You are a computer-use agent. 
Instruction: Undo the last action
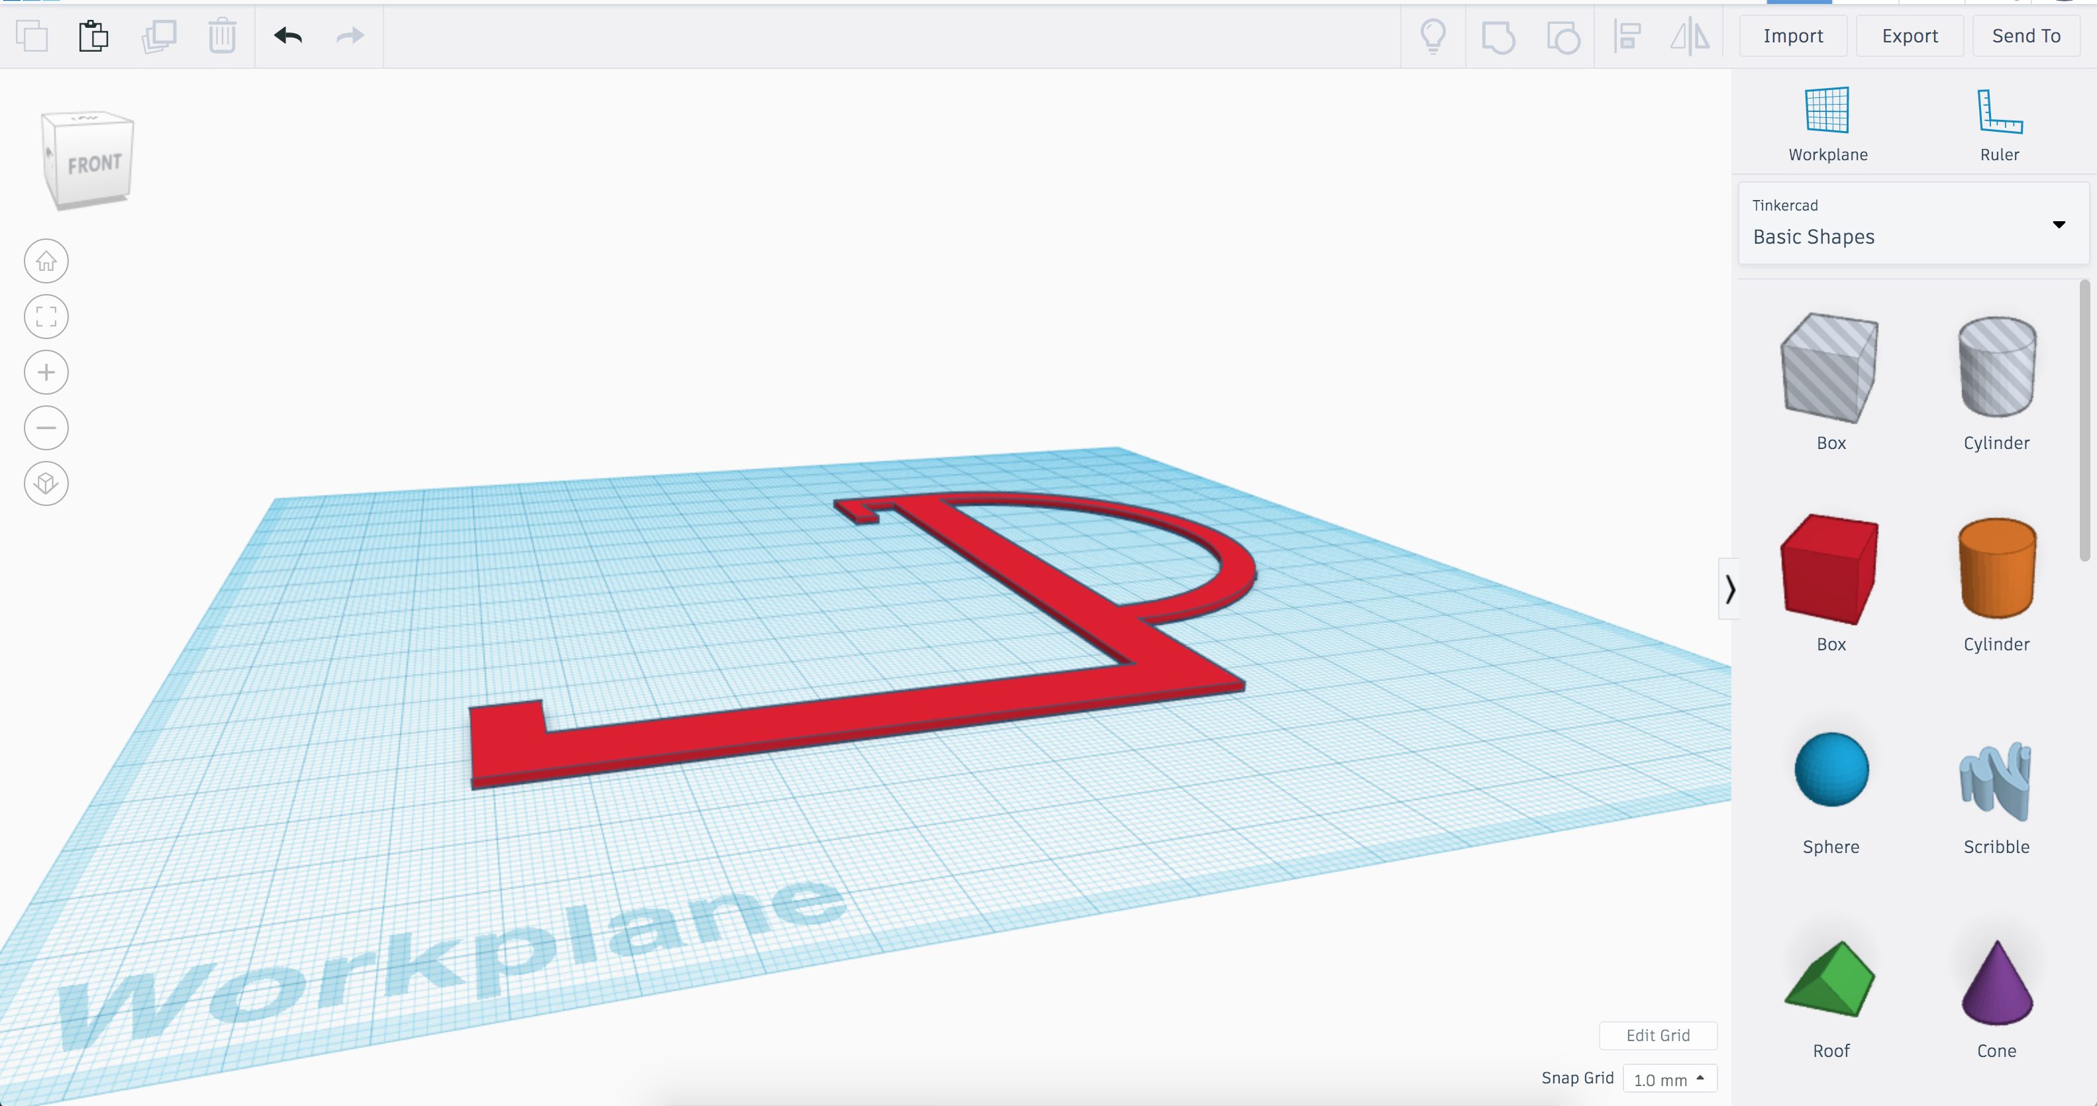pyautogui.click(x=288, y=36)
